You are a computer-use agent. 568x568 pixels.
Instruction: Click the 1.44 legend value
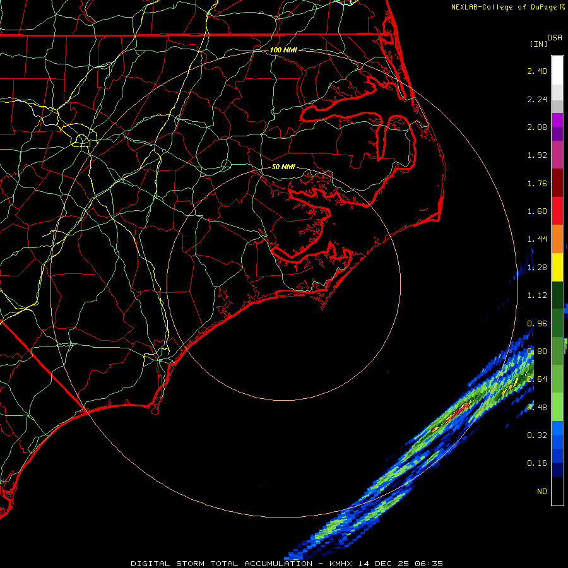[x=537, y=239]
